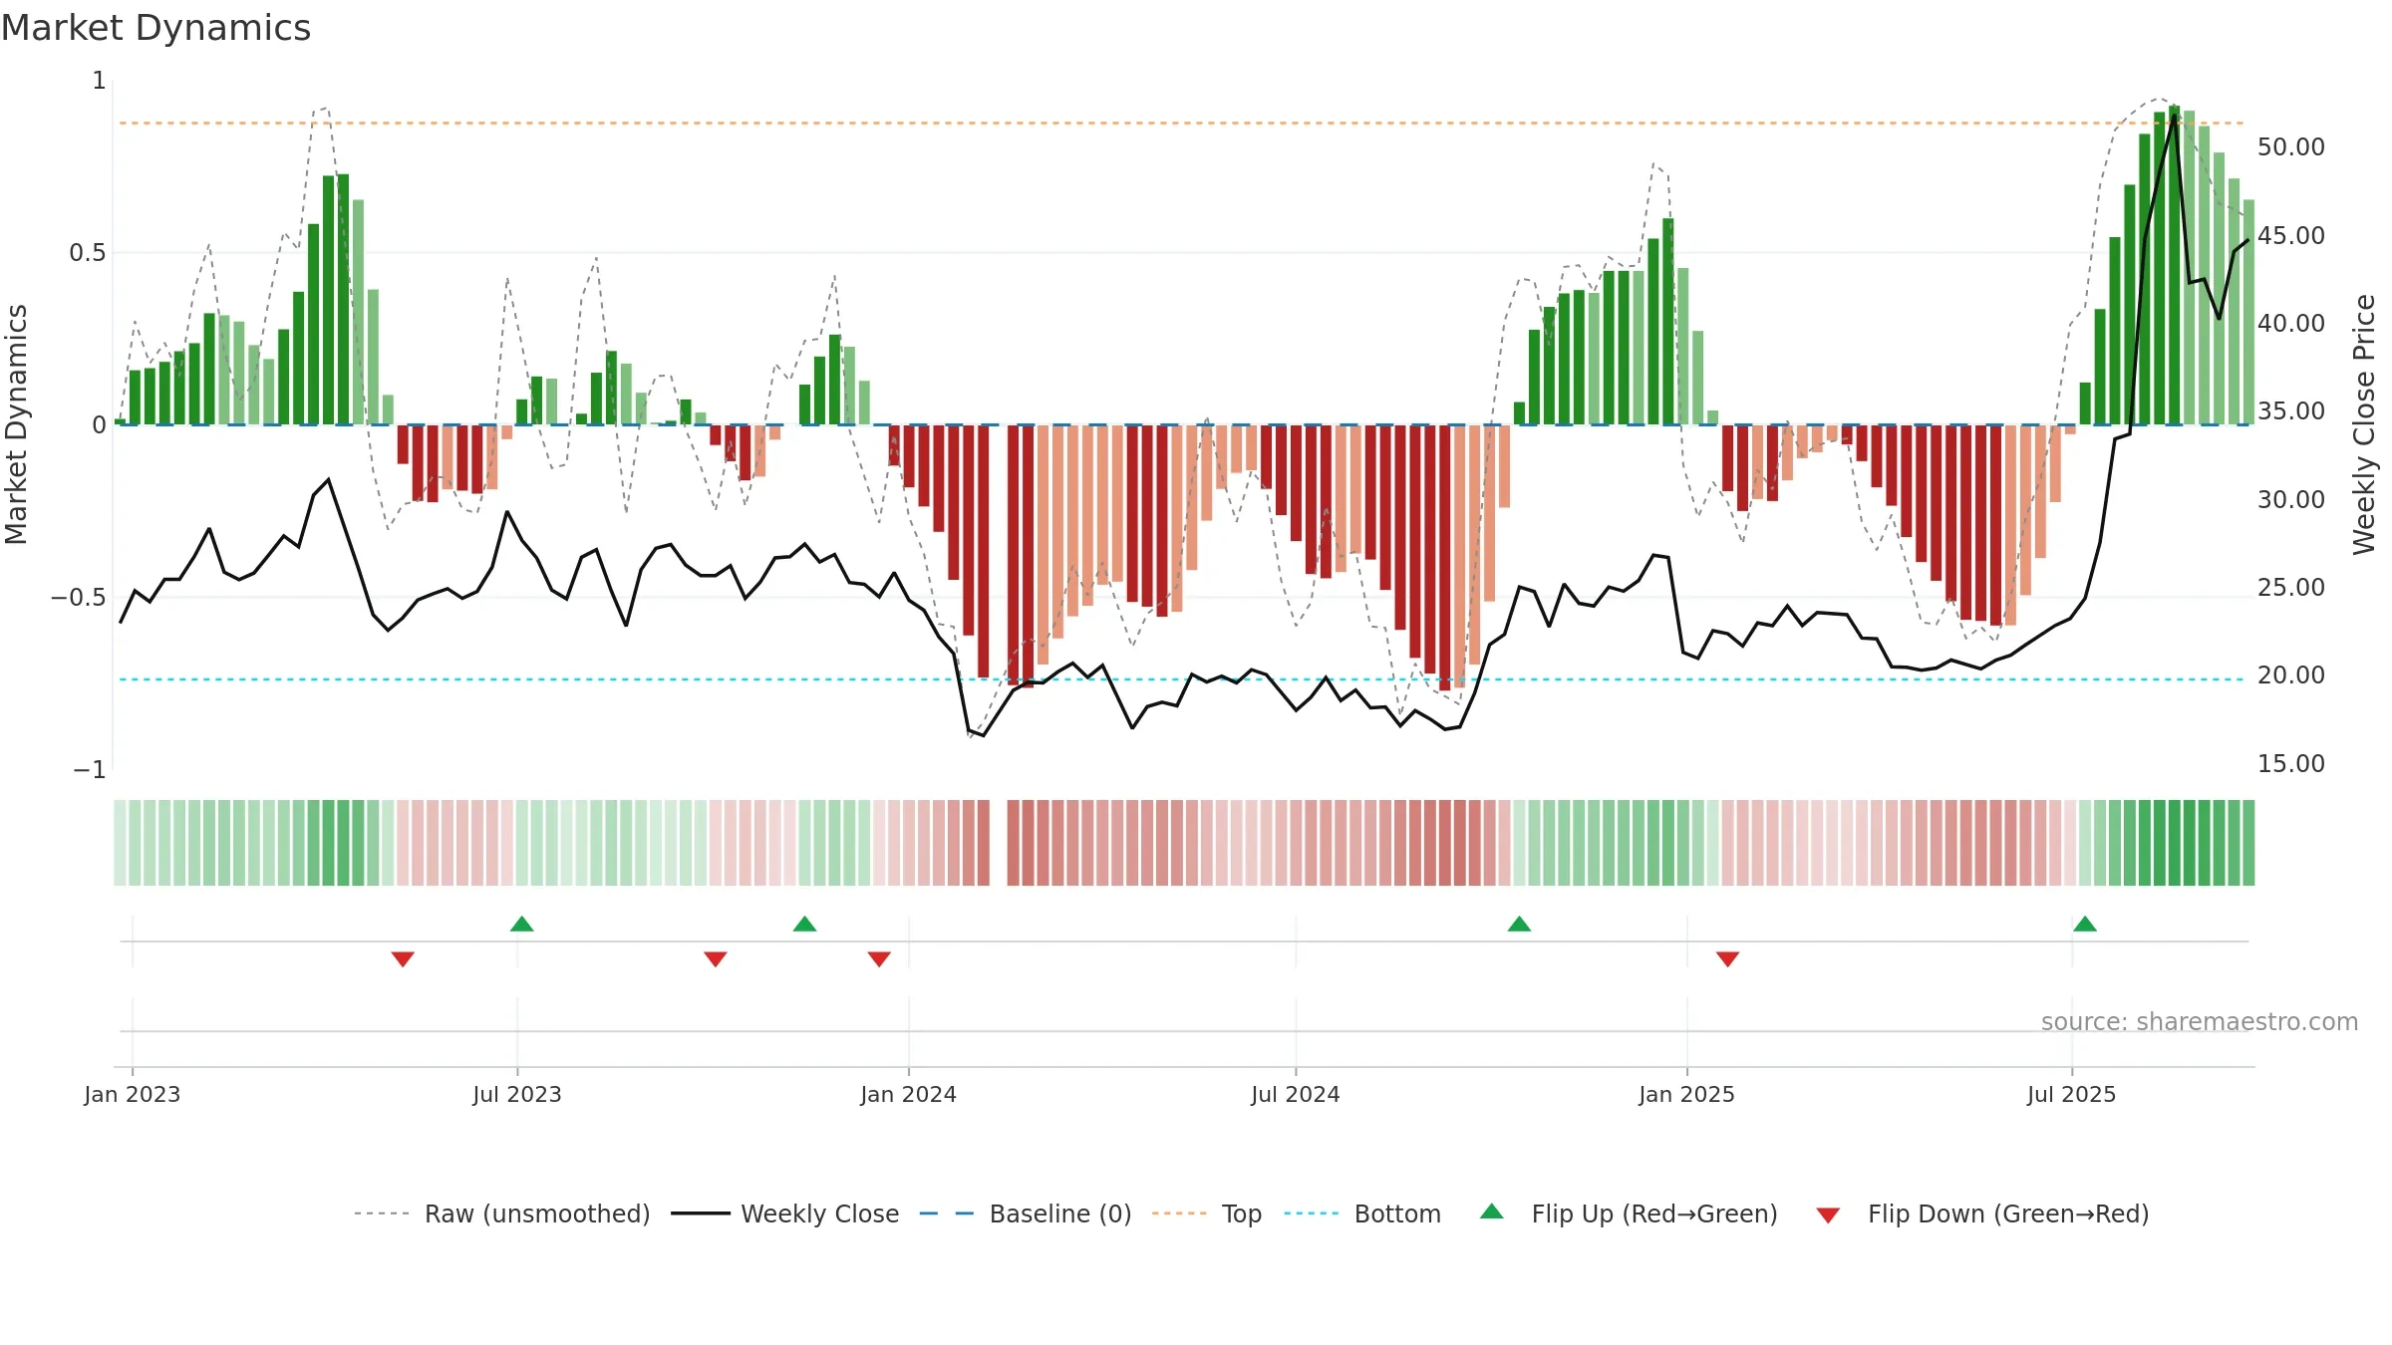The image size is (2392, 1345).
Task: Click the 30.00 price axis label
Action: [2290, 500]
